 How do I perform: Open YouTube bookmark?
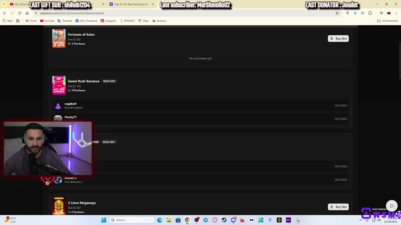point(47,21)
